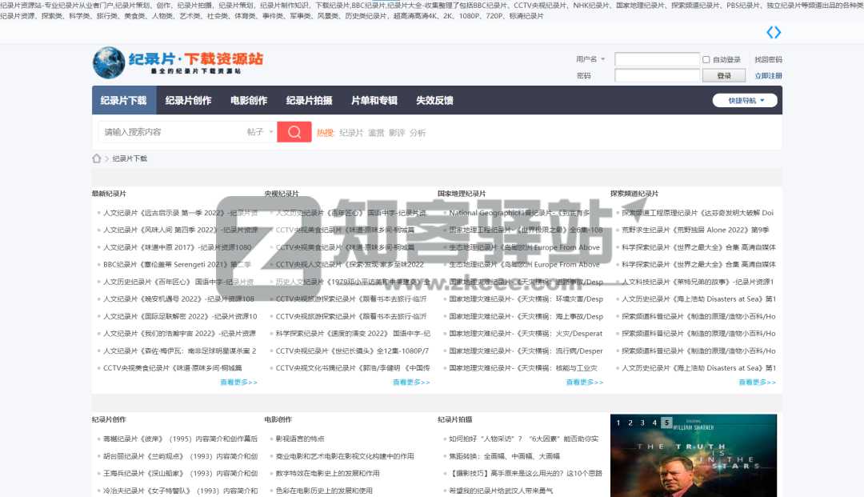Viewport: 864px width, 497px height.
Task: Open the 用户名 field type dropdown arrow
Action: 602,58
